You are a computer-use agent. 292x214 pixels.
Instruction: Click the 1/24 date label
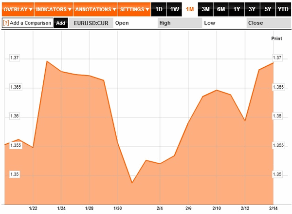61,209
